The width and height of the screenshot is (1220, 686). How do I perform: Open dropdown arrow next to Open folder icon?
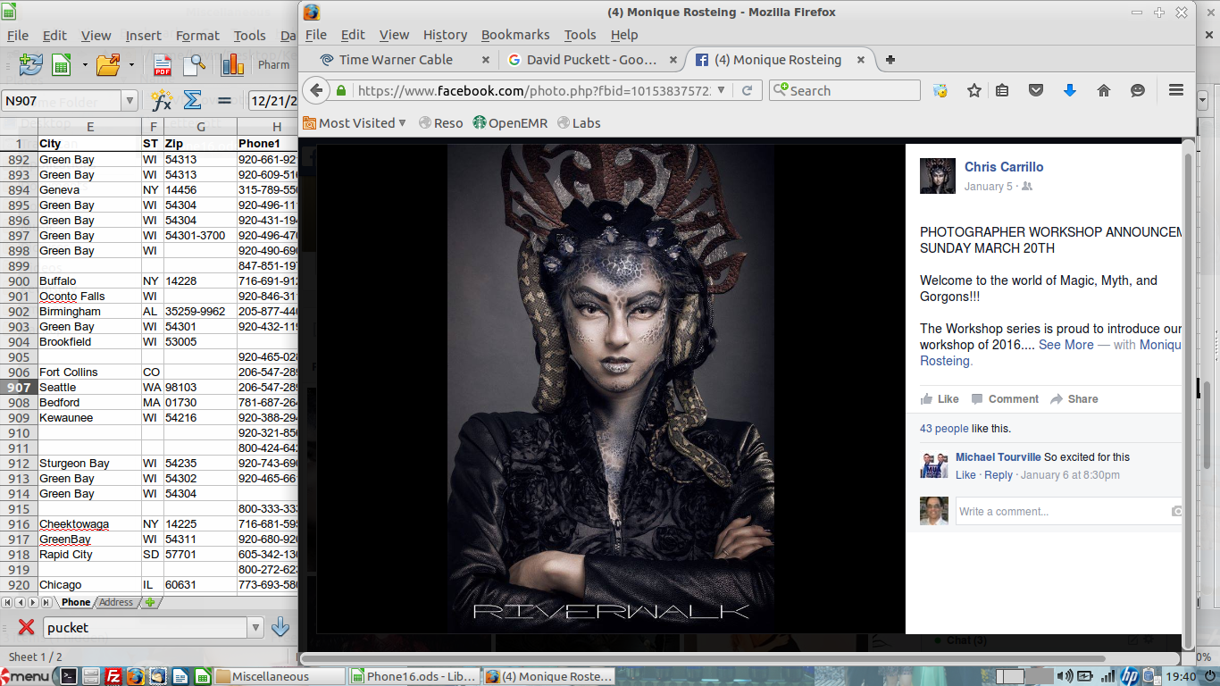coord(131,64)
